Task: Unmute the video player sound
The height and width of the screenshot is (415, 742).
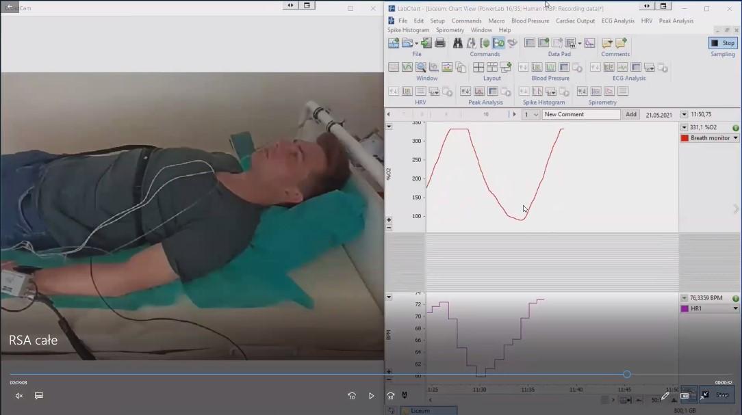Action: pyautogui.click(x=19, y=396)
